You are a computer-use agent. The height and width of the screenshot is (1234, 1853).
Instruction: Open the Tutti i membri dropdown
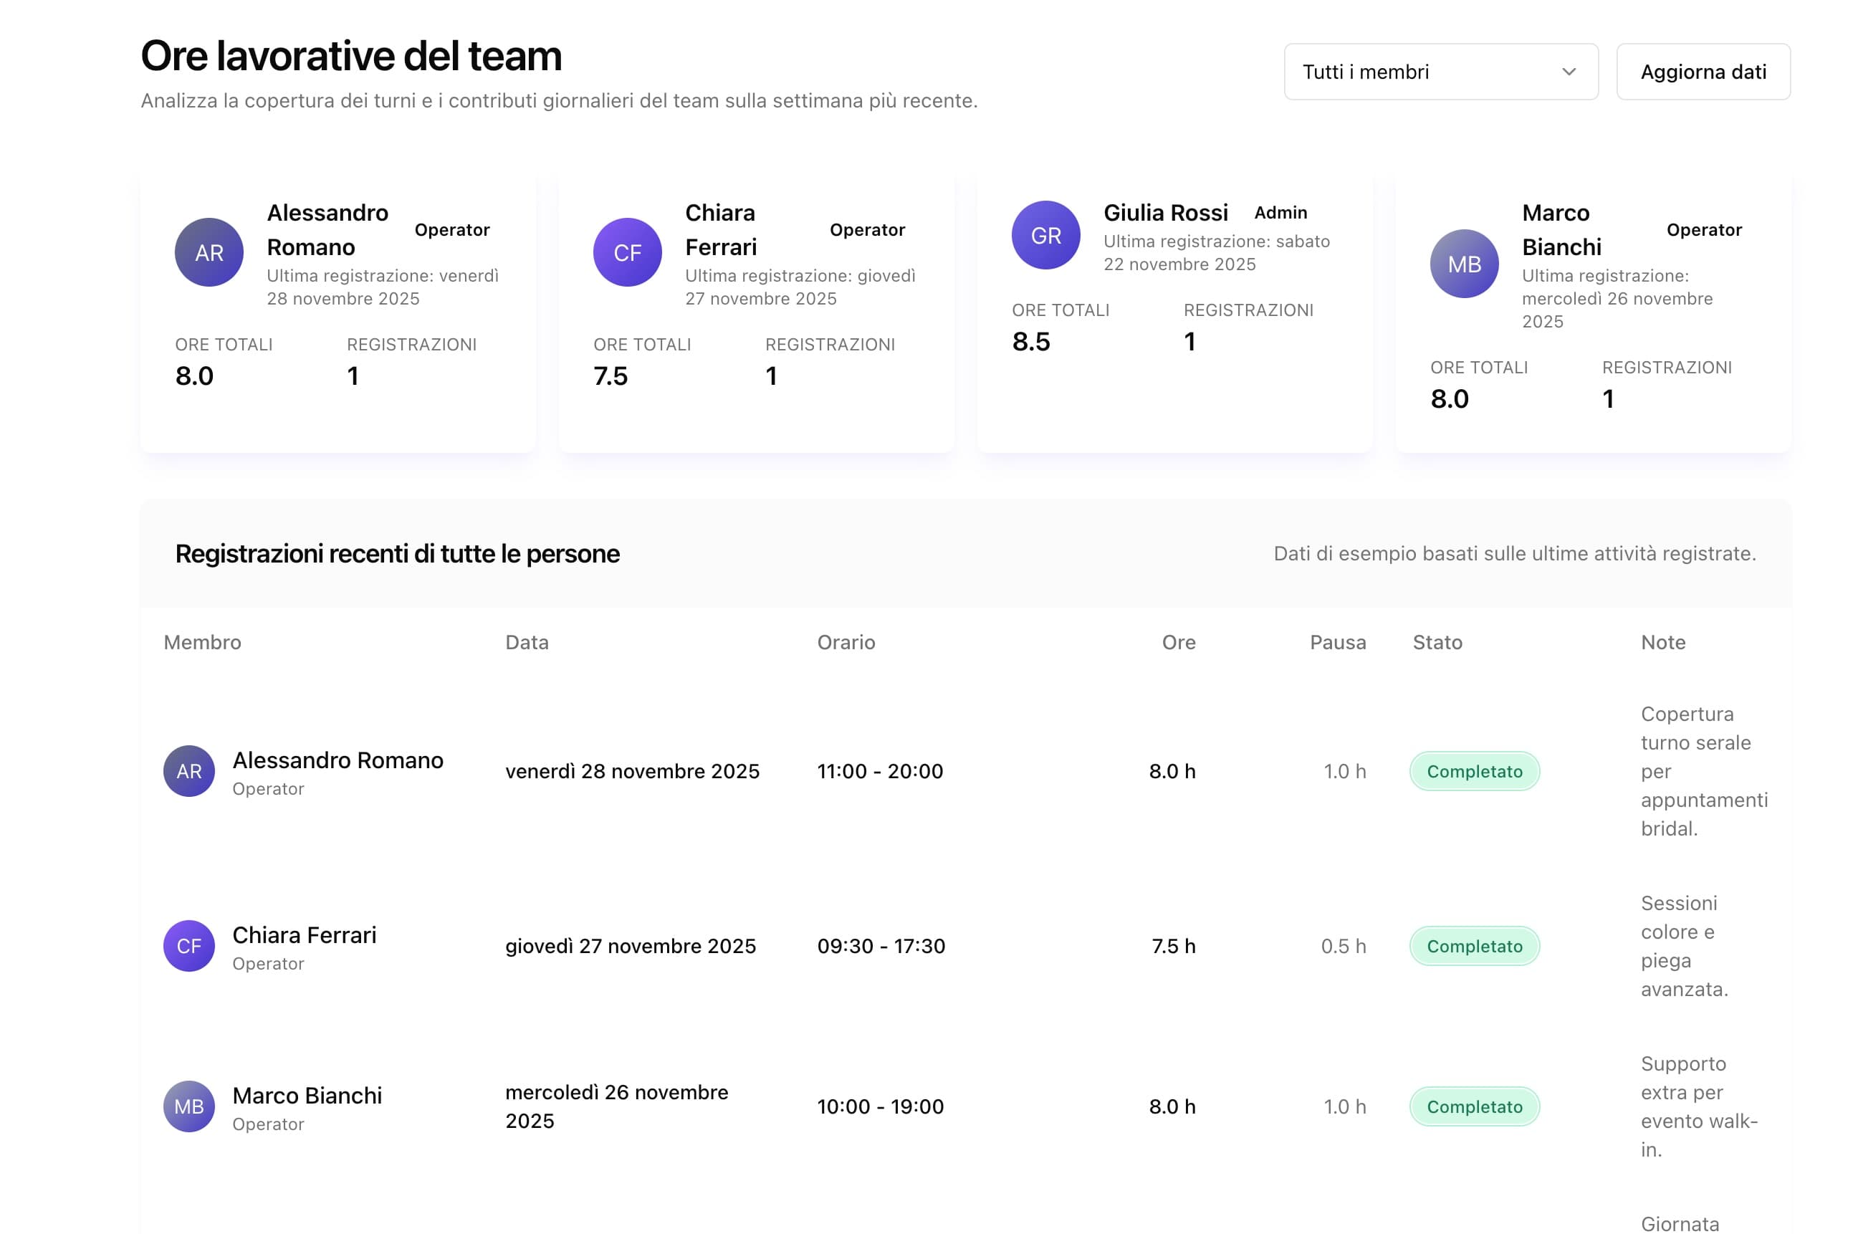(x=1440, y=72)
